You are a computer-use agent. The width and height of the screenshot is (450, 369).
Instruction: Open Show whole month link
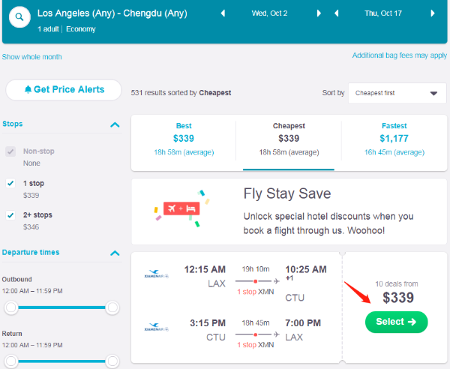coord(32,57)
